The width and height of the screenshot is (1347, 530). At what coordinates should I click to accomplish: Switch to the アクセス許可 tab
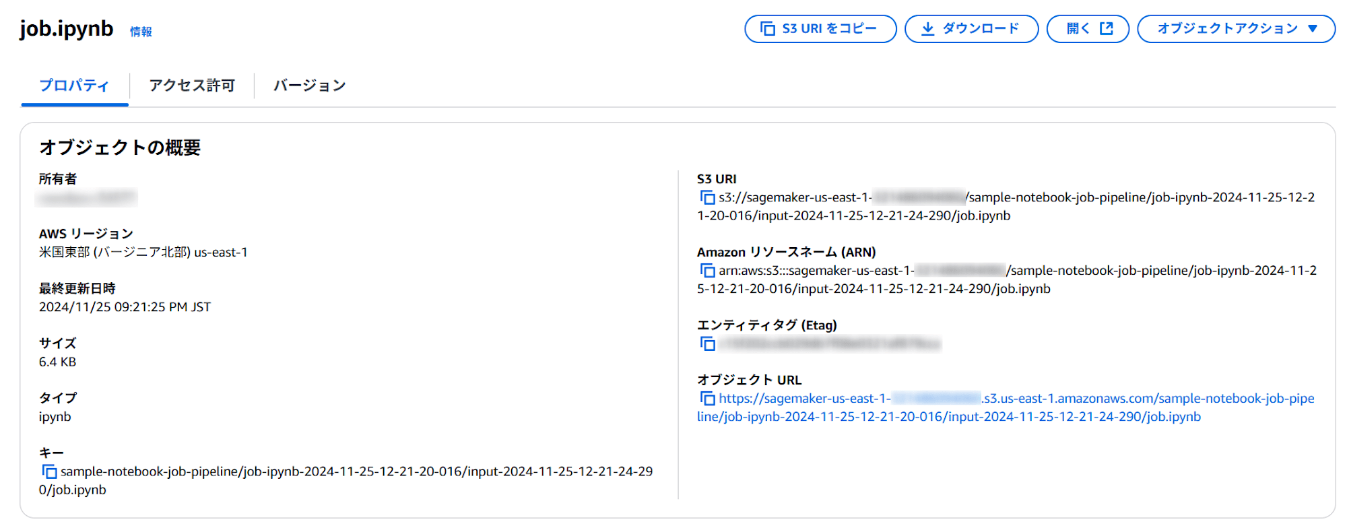192,86
